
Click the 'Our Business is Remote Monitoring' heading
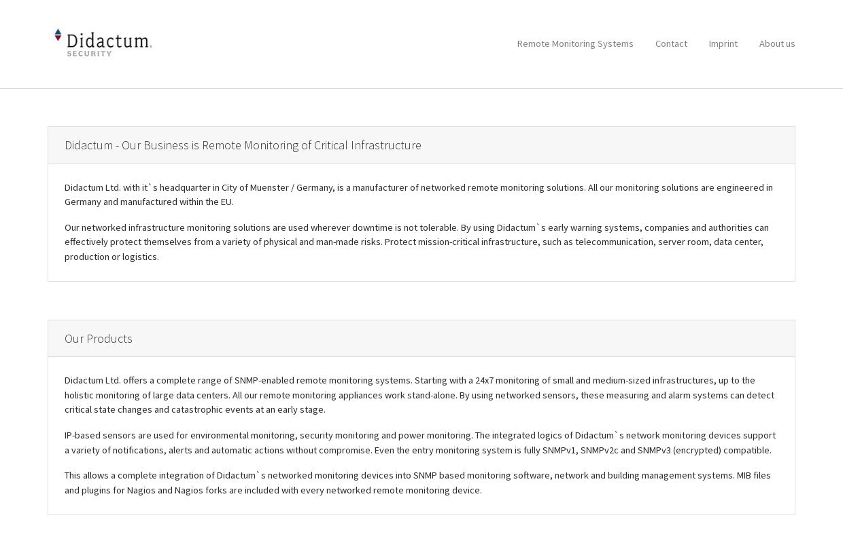[243, 145]
